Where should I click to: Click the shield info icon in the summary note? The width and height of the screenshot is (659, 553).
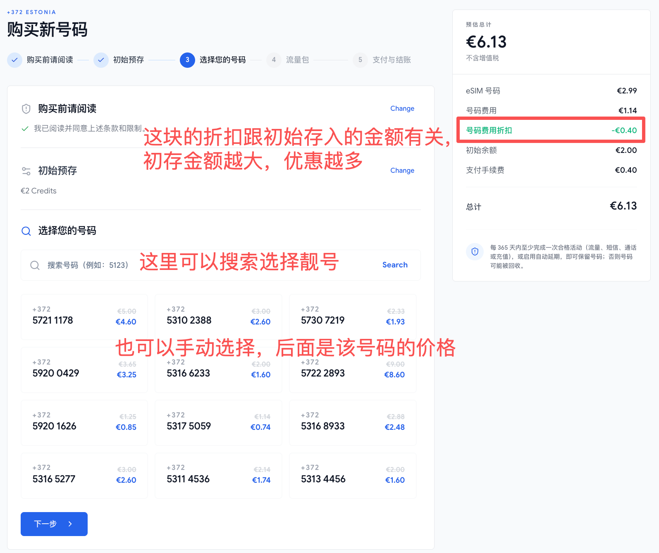[x=475, y=251]
